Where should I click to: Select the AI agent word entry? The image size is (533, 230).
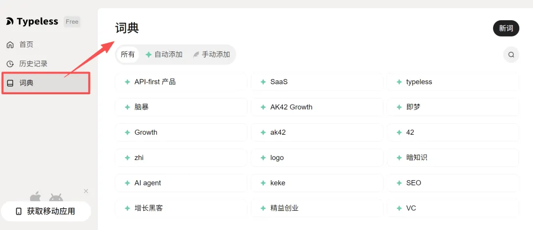[x=181, y=183]
